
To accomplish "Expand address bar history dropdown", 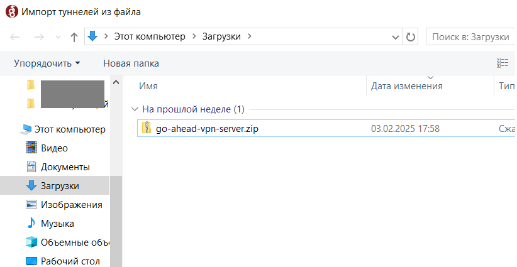I will tap(396, 37).
